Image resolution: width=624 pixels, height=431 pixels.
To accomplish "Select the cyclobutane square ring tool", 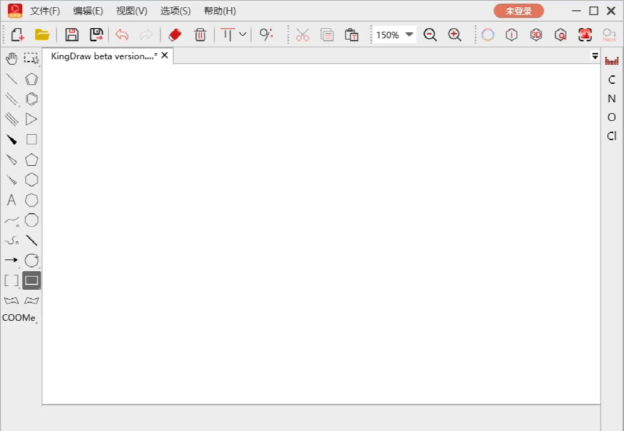I will (31, 139).
